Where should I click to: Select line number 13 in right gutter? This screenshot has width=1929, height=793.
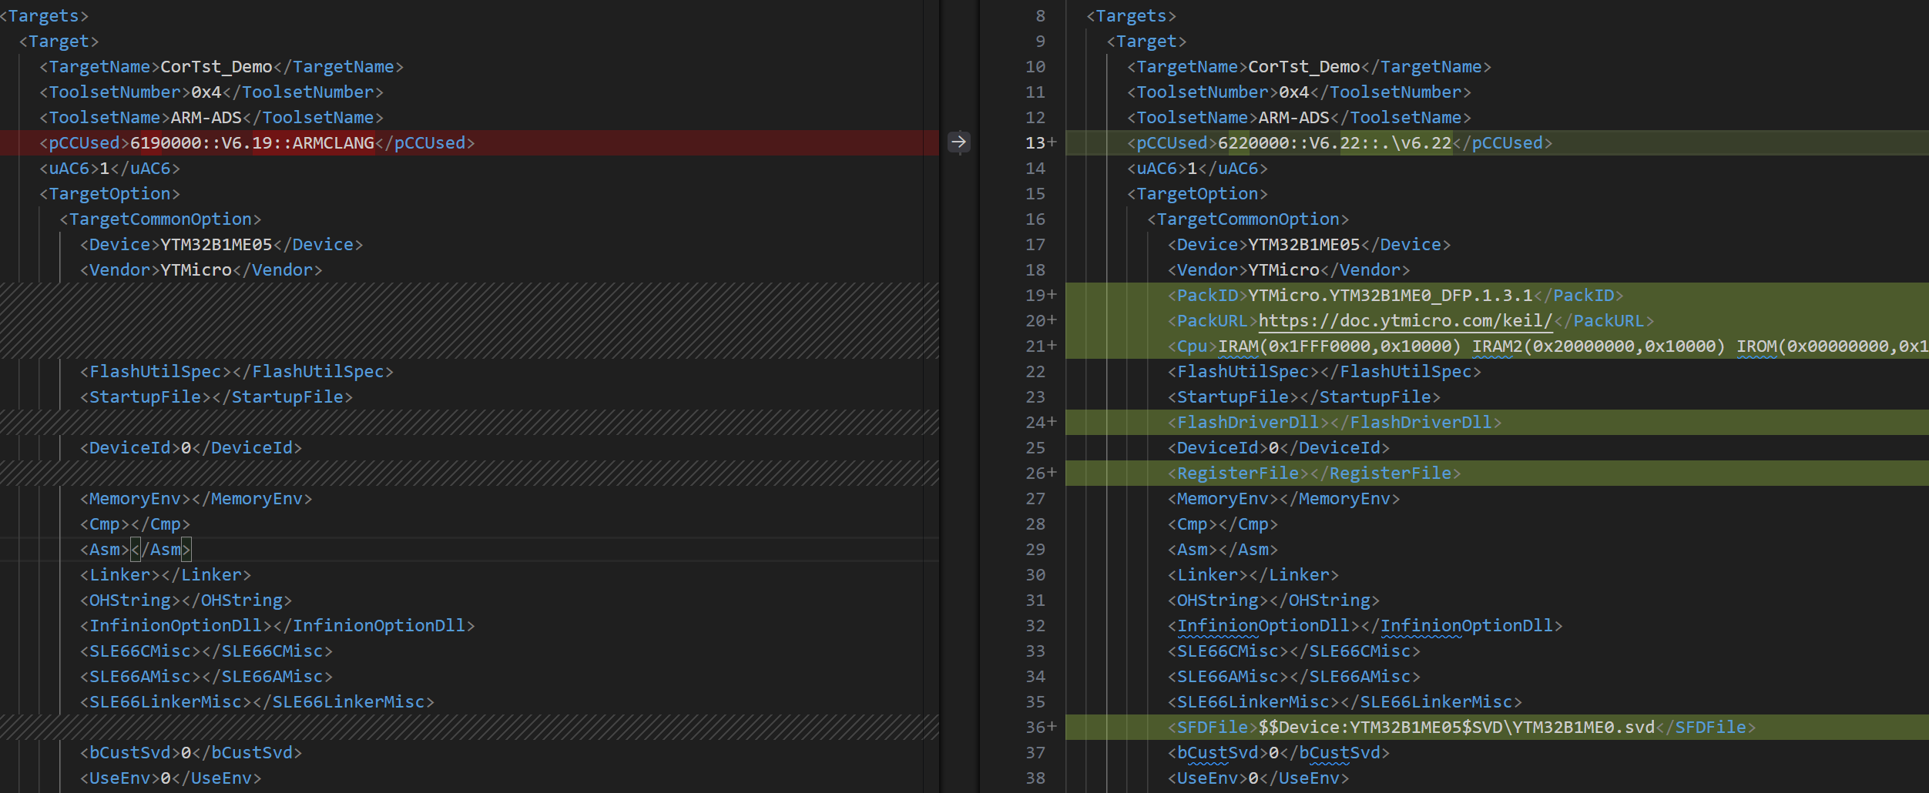pyautogui.click(x=1035, y=143)
